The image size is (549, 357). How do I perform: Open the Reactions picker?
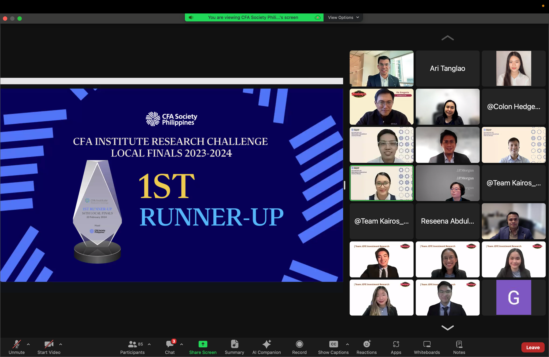366,344
